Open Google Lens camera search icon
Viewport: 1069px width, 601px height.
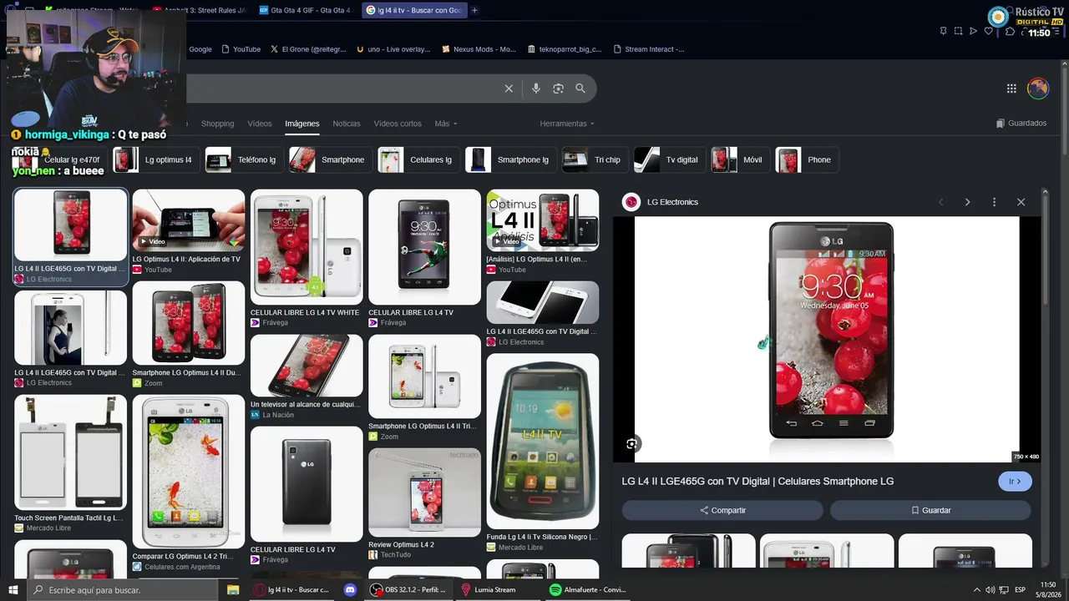pyautogui.click(x=558, y=88)
